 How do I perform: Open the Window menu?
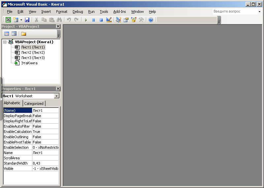[x=137, y=12]
